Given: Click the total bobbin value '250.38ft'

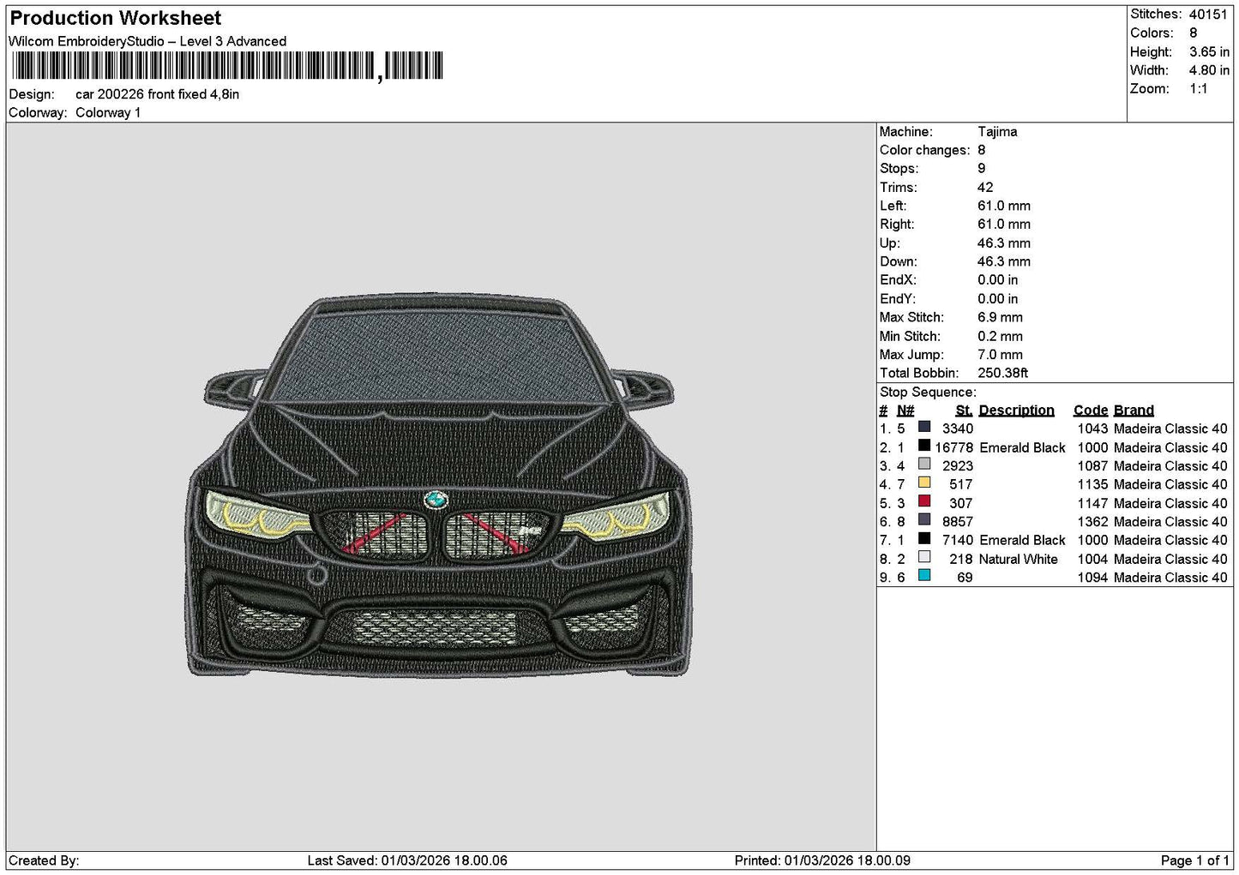Looking at the screenshot, I should click(1002, 373).
